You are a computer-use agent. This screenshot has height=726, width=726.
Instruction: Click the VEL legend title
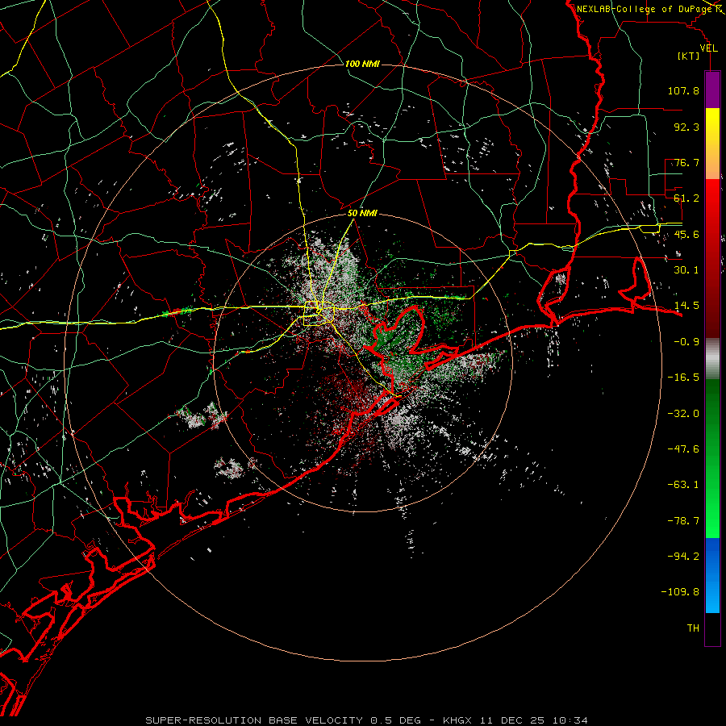coord(708,48)
